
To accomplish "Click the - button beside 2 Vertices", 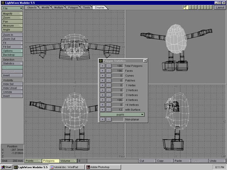I will pyautogui.click(x=109, y=90).
